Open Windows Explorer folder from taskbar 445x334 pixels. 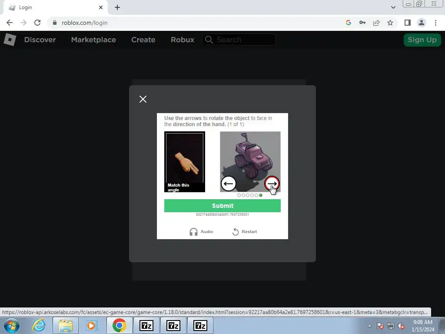[66, 325]
